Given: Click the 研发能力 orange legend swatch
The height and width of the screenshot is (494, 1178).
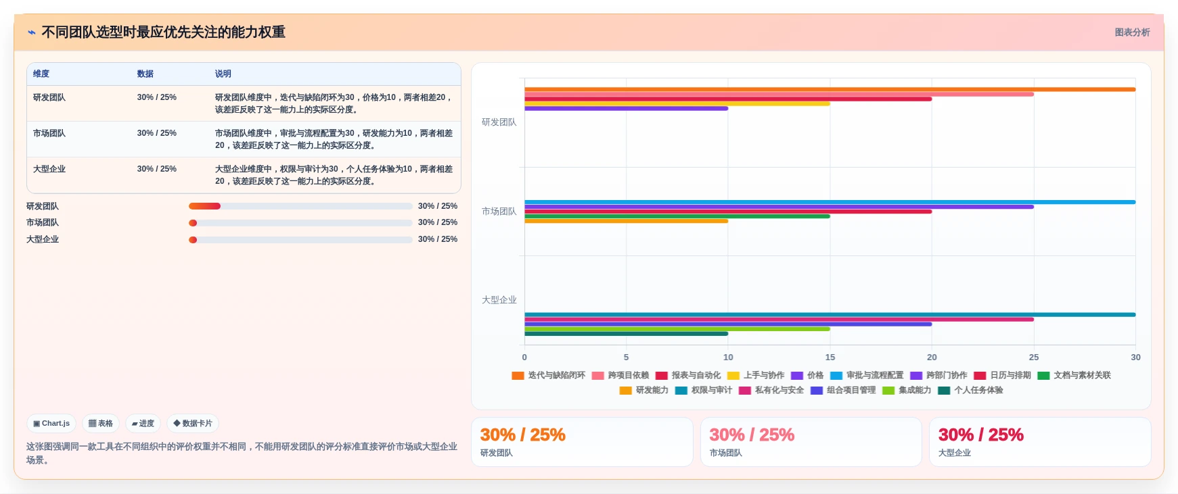Looking at the screenshot, I should click(625, 391).
